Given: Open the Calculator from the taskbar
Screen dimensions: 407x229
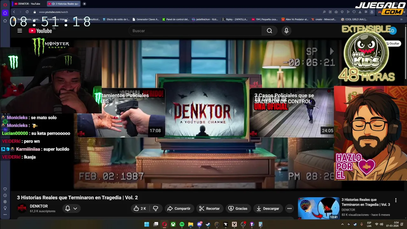Looking at the screenshot, I should point(260,224).
